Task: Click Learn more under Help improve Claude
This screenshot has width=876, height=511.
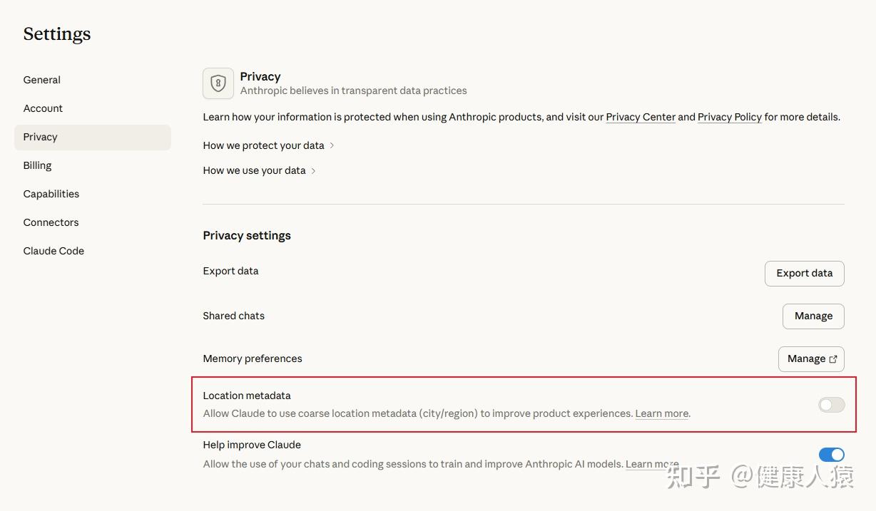Action: 651,464
